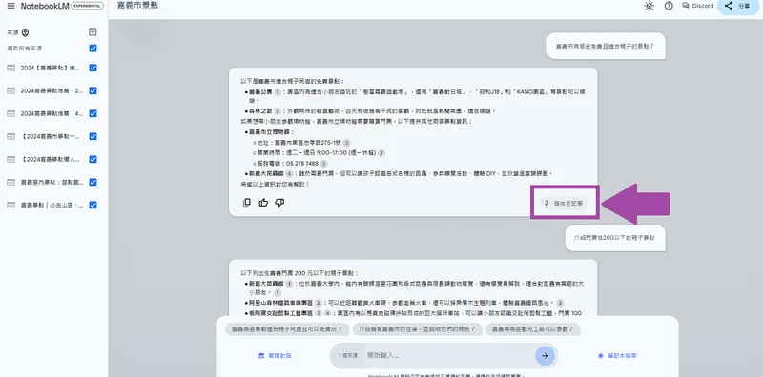Viewport: 763px width, 377px height.
Task: Uncheck source 嘉義室內景點
Action: (93, 182)
